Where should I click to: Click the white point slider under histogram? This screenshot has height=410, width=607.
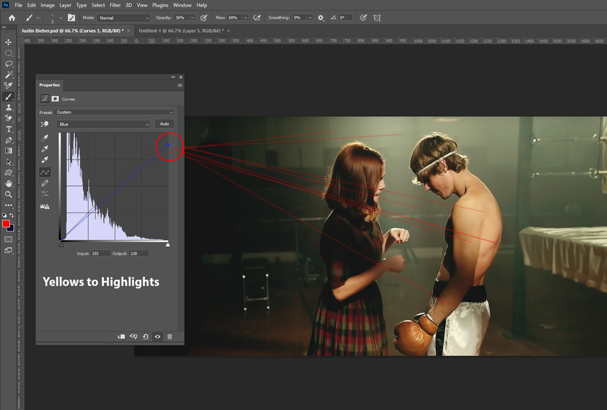coord(168,245)
